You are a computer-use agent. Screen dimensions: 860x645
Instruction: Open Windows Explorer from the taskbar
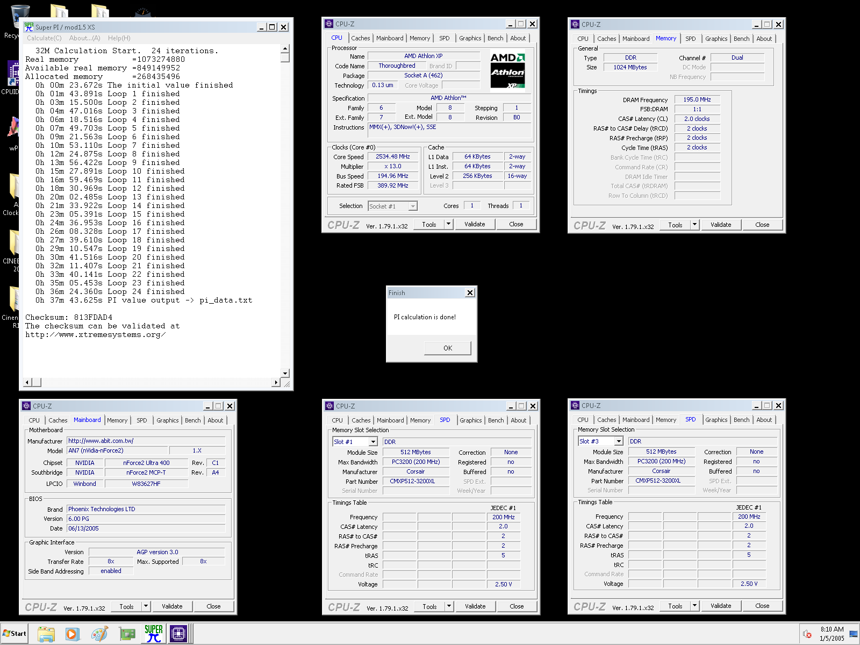tap(46, 634)
